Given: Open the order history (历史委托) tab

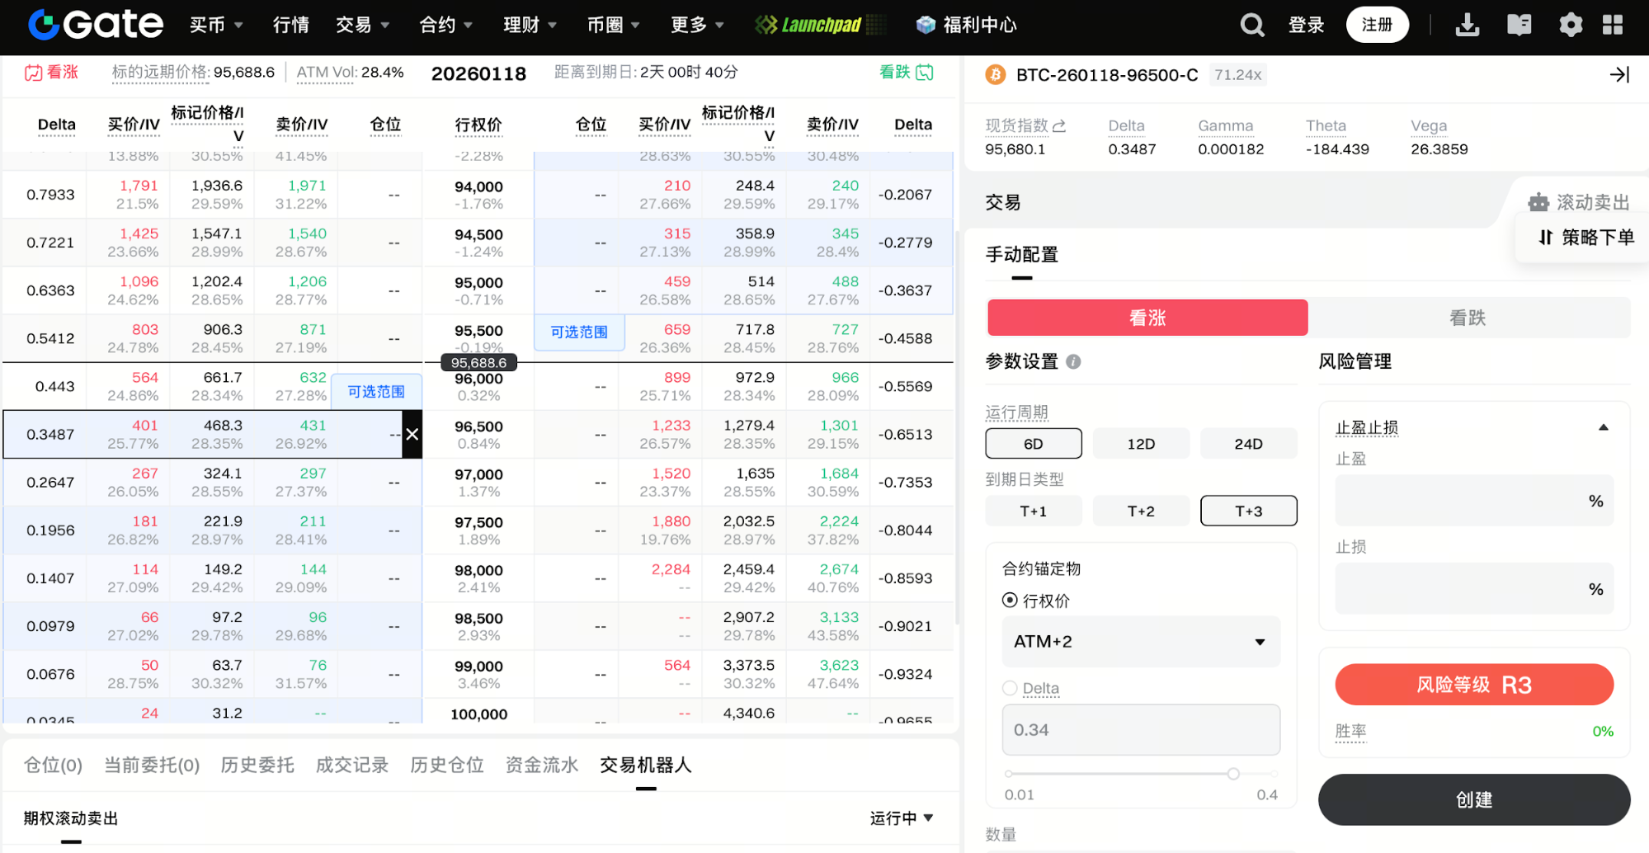Looking at the screenshot, I should 257,766.
